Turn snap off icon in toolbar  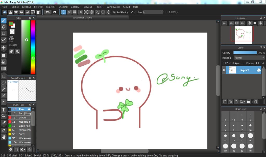click(64, 12)
